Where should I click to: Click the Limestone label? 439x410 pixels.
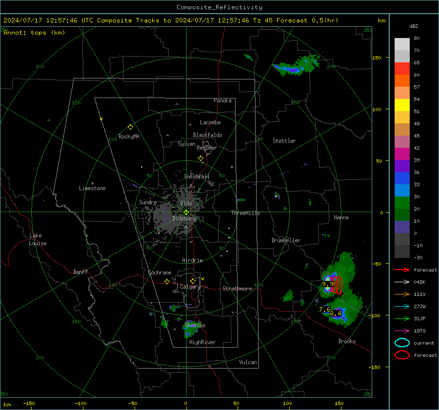tap(92, 188)
